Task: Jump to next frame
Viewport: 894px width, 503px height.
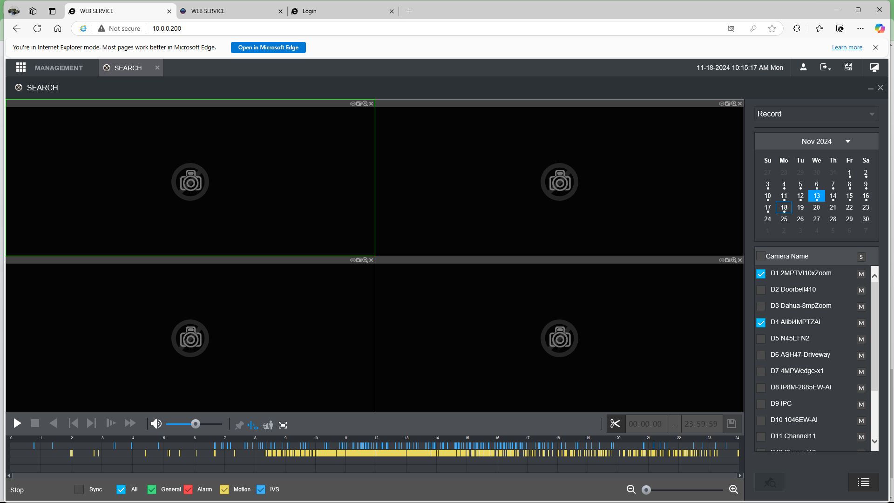Action: [91, 424]
